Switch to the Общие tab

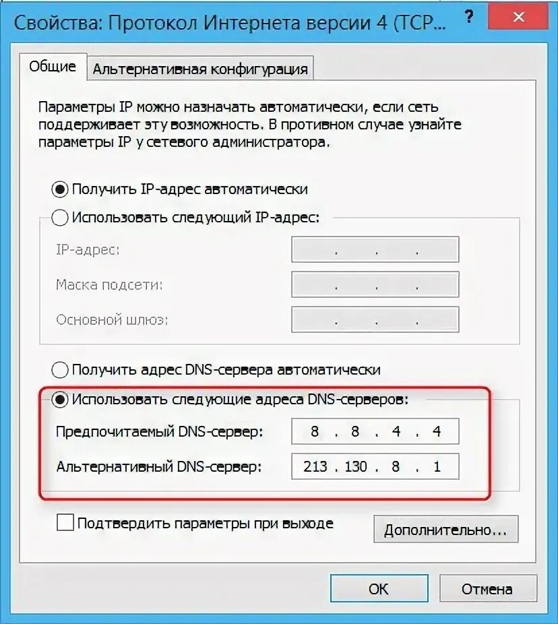[53, 67]
